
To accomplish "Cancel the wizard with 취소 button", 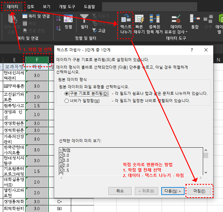I will click(120, 191).
